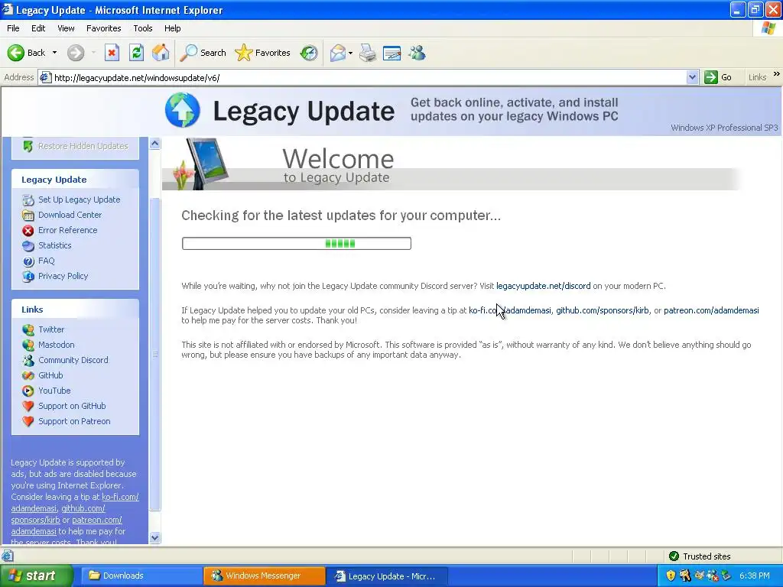Click the GitHub sidebar icon

(x=28, y=375)
